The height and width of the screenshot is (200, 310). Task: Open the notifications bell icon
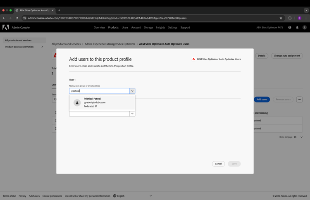point(297,27)
